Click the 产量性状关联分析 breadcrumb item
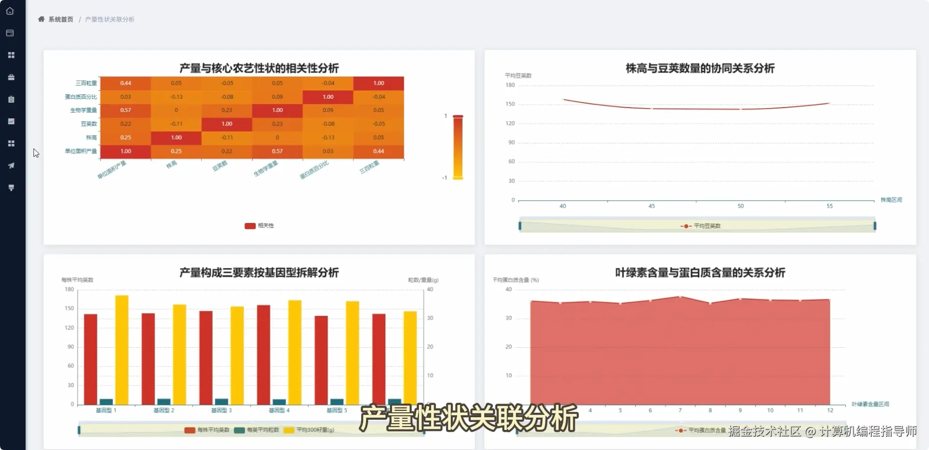Image resolution: width=929 pixels, height=450 pixels. tap(108, 20)
